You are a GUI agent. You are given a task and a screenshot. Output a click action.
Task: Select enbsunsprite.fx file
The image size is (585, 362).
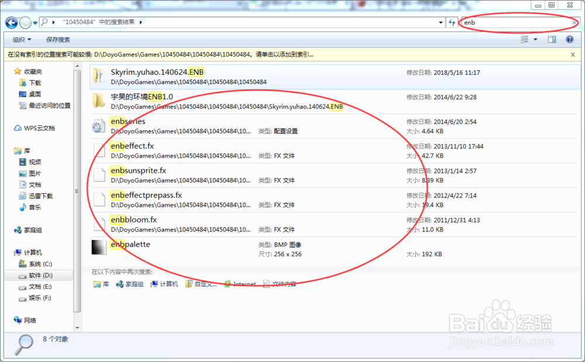coord(335,175)
